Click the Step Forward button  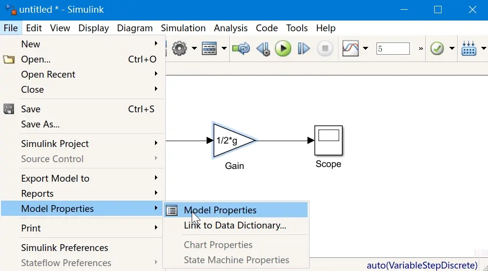click(304, 48)
